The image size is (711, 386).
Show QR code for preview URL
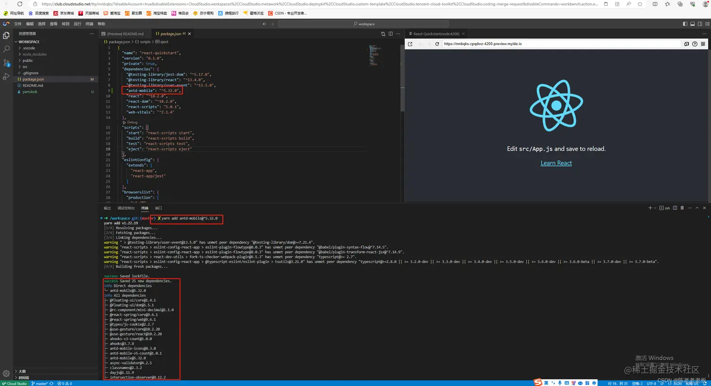pos(703,44)
